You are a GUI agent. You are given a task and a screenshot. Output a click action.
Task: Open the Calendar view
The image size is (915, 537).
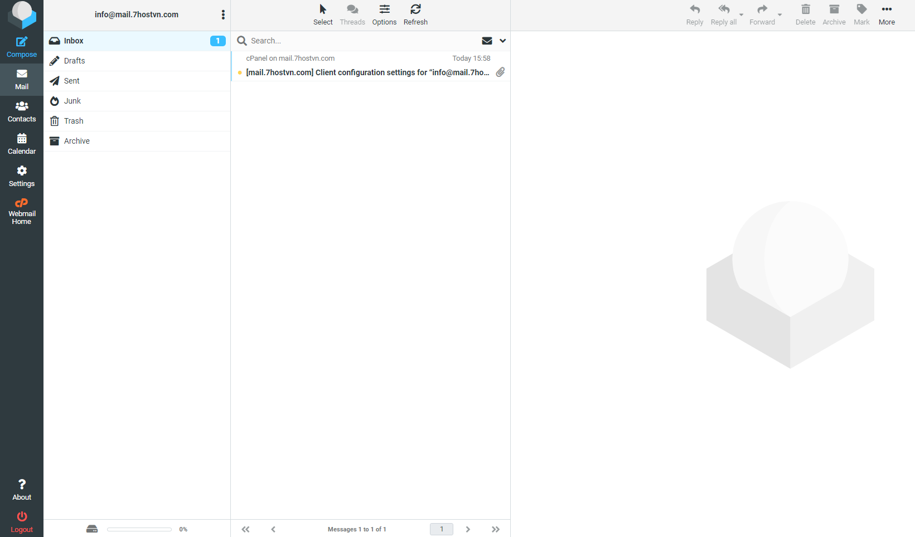tap(22, 144)
